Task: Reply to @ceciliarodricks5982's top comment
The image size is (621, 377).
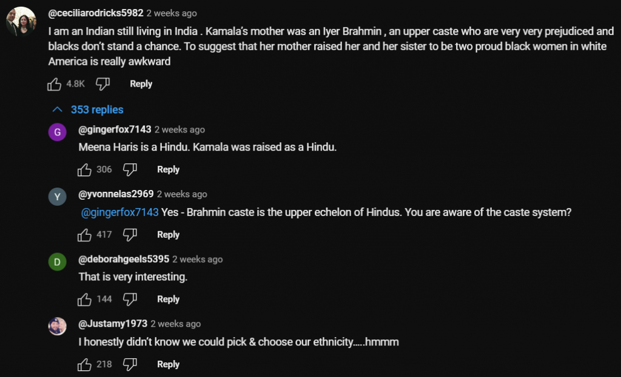Action: [x=141, y=84]
